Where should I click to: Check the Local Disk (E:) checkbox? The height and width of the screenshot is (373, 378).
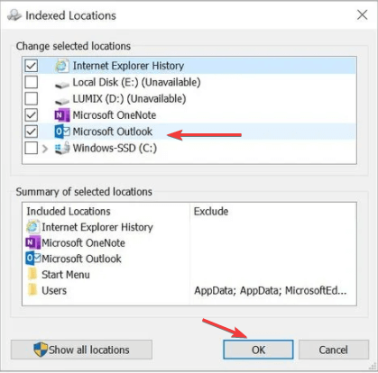(x=31, y=82)
